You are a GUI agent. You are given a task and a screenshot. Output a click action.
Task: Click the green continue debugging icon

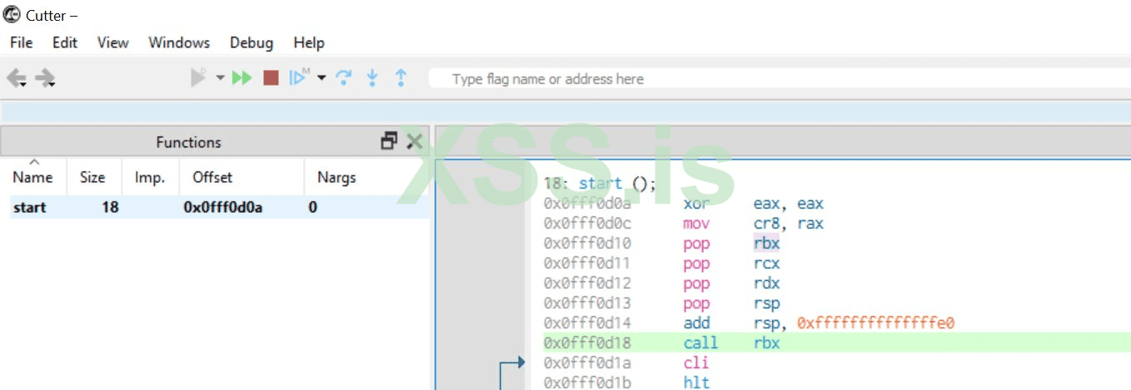point(242,77)
